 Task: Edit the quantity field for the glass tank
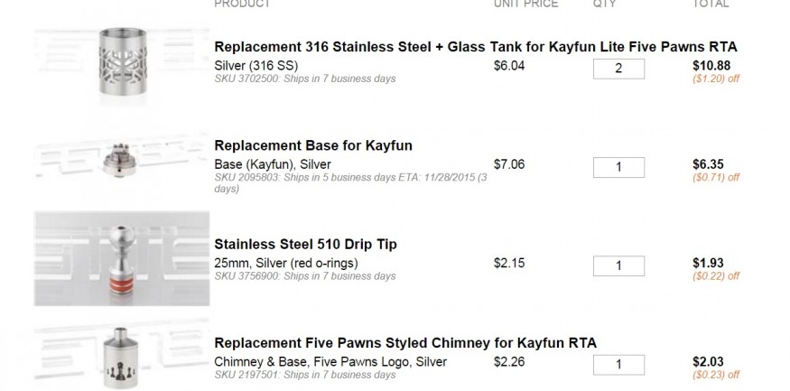point(618,69)
